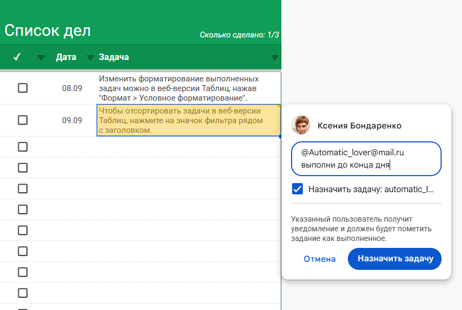Select the date cell 09.09
This screenshot has height=310, width=462.
click(x=72, y=120)
